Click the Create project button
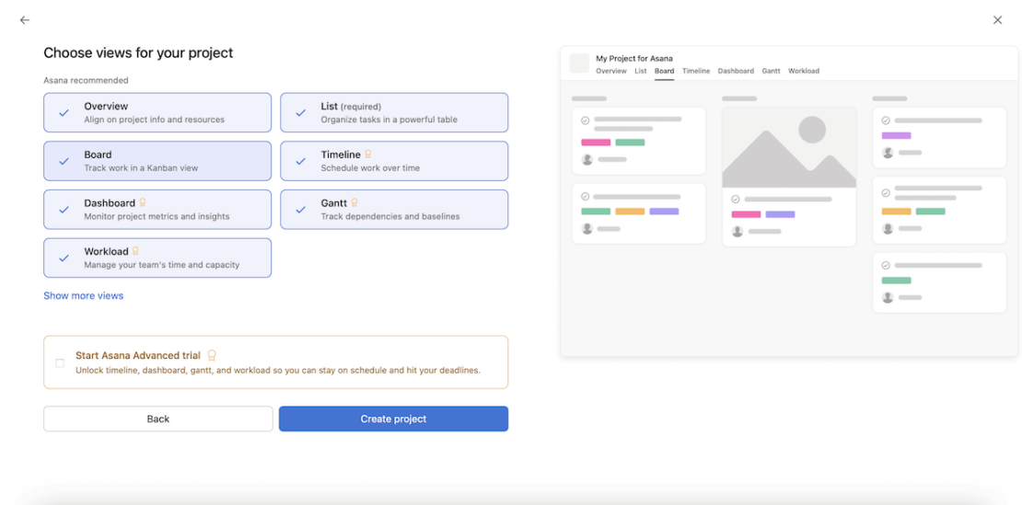This screenshot has height=505, width=1022. tap(394, 419)
